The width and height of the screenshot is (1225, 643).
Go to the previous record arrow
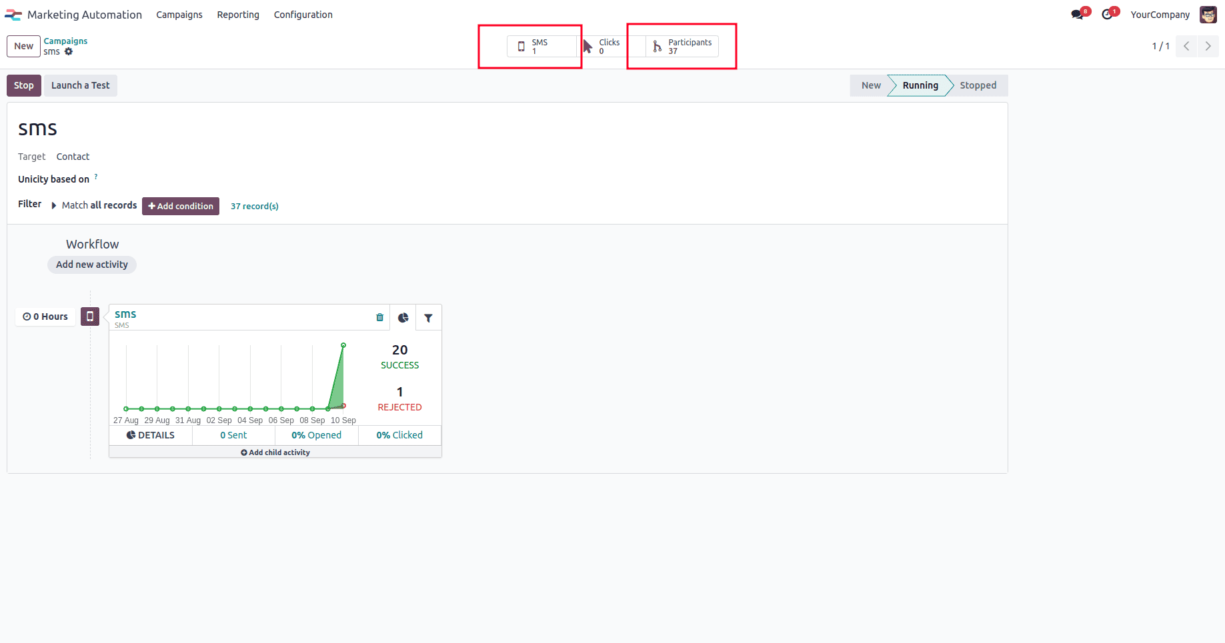tap(1186, 46)
